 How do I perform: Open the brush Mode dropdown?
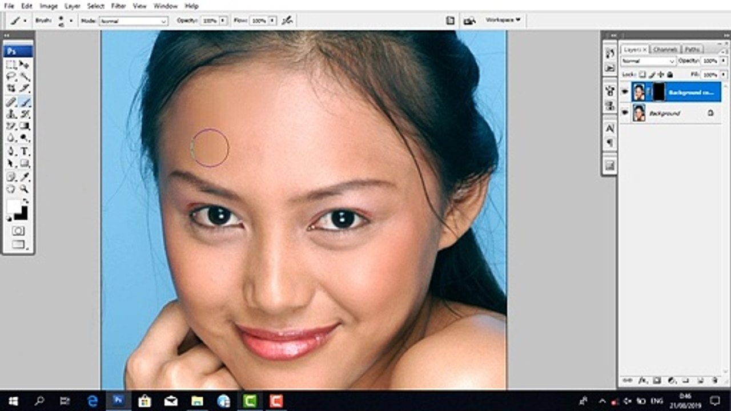(133, 21)
